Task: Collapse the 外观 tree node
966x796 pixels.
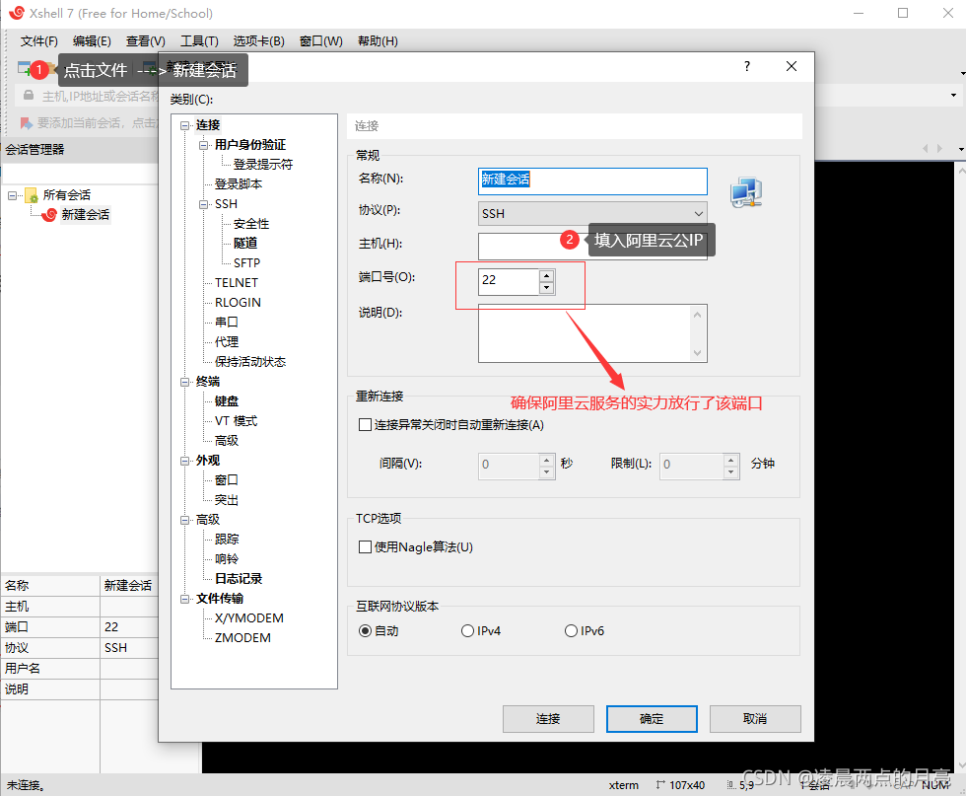Action: click(184, 461)
